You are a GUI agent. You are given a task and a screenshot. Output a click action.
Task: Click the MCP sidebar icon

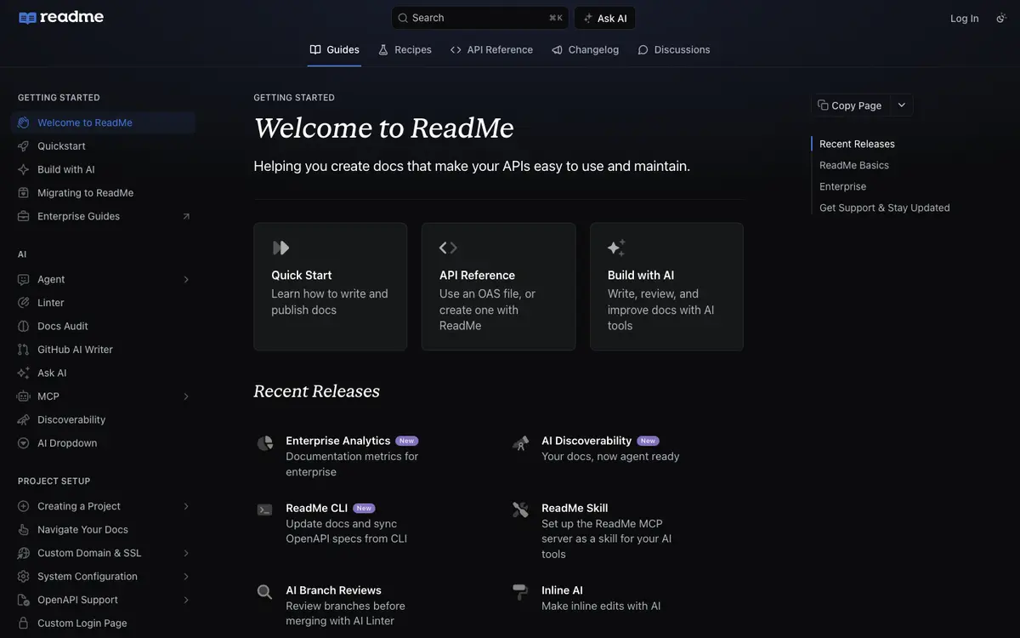(23, 396)
